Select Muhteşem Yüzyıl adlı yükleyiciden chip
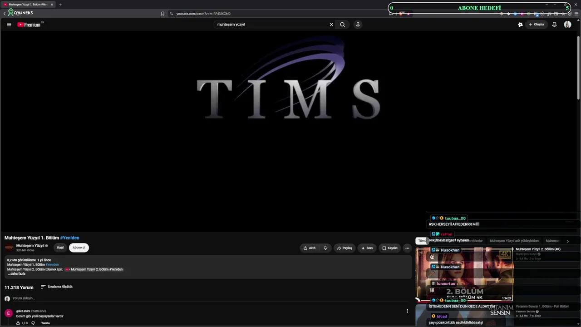The height and width of the screenshot is (327, 581). (x=514, y=241)
